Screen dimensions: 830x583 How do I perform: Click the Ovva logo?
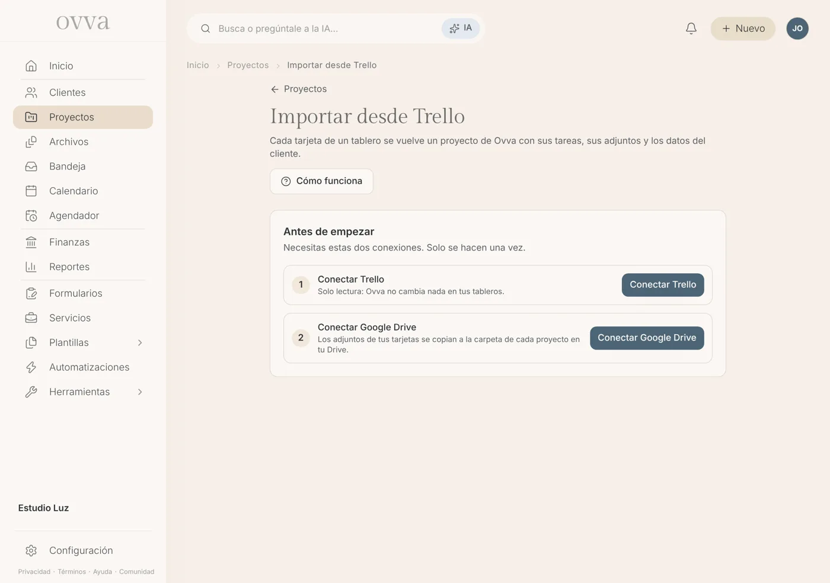pyautogui.click(x=83, y=23)
